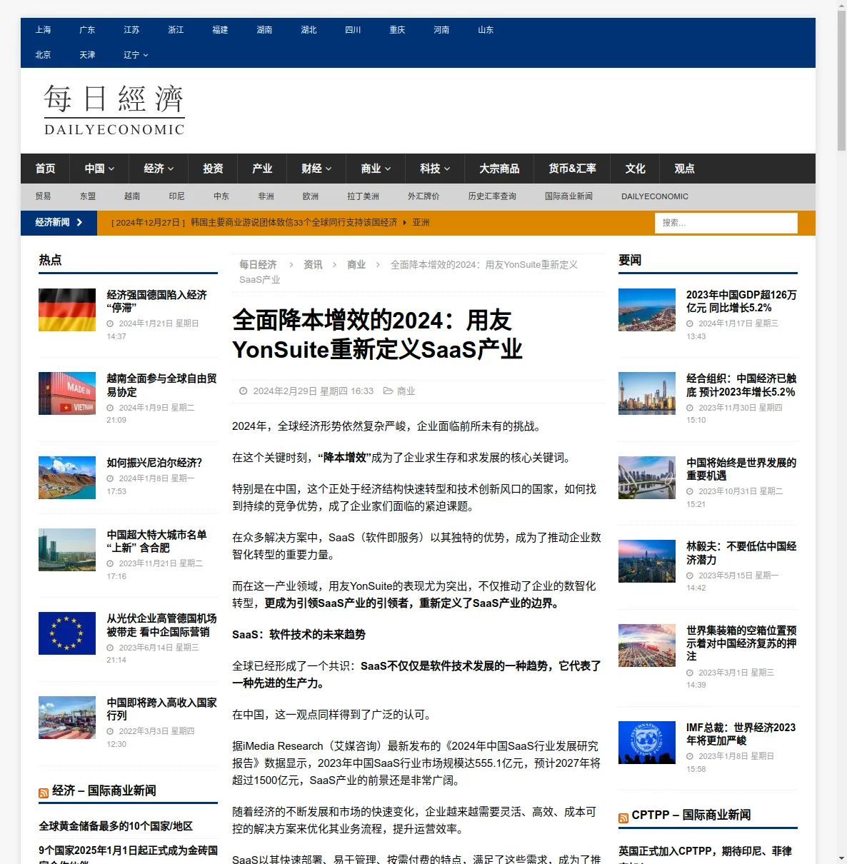Image resolution: width=847 pixels, height=864 pixels.
Task: Open the German flag article thumbnail
Action: coord(67,310)
